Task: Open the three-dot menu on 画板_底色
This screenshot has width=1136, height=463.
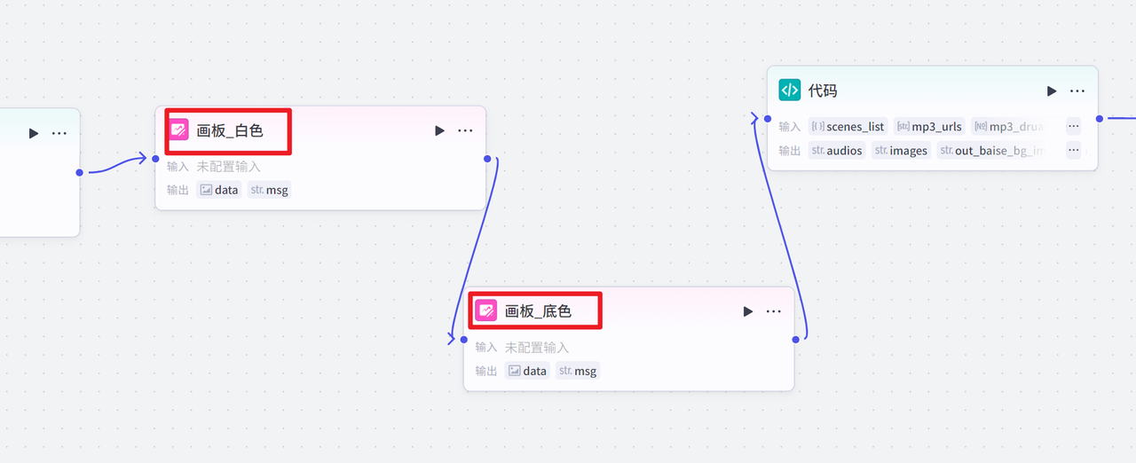Action: point(774,311)
